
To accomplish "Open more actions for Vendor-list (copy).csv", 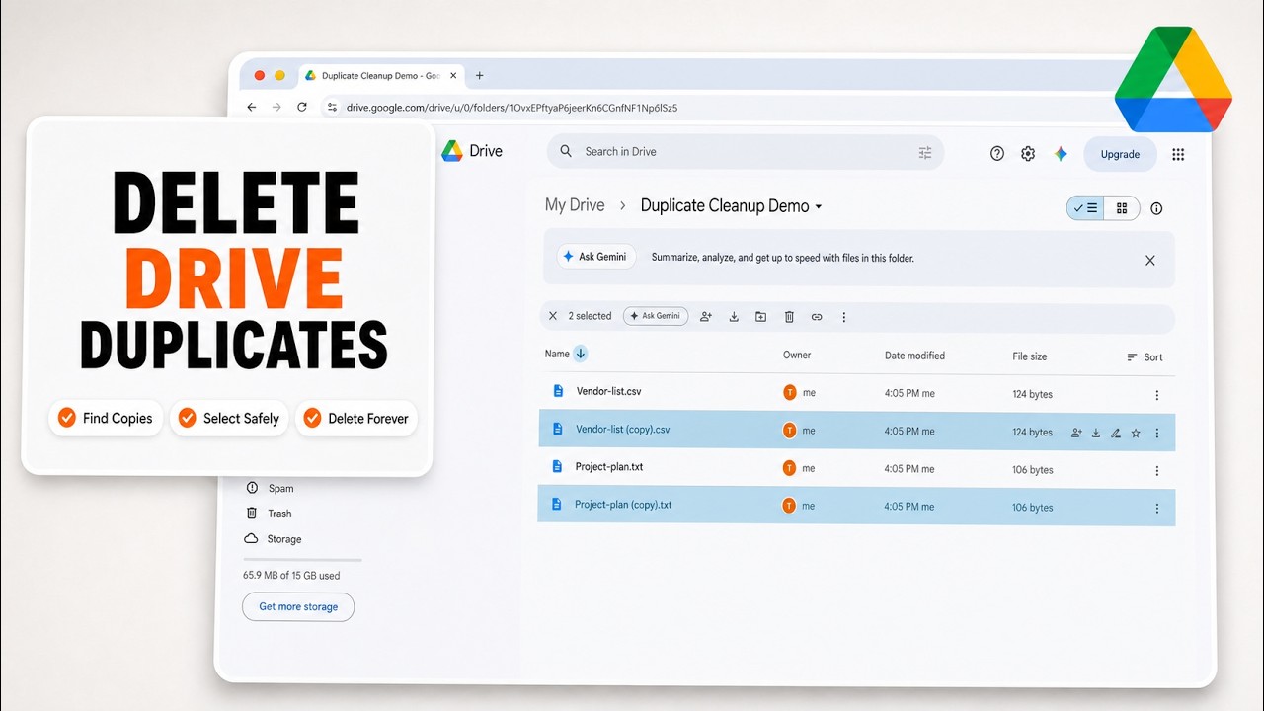I will point(1157,433).
